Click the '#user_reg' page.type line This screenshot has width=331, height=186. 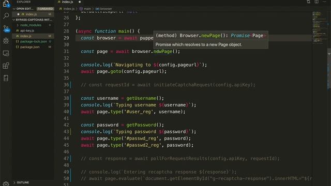click(133, 112)
